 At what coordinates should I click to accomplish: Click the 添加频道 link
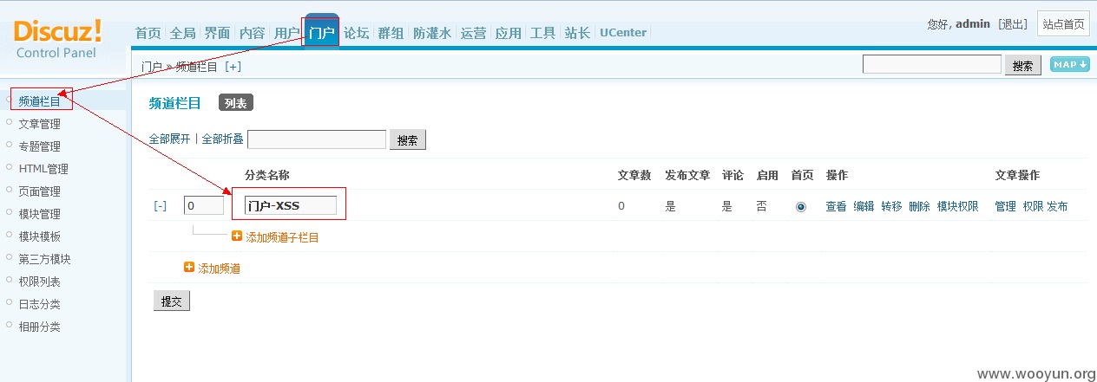tap(219, 269)
